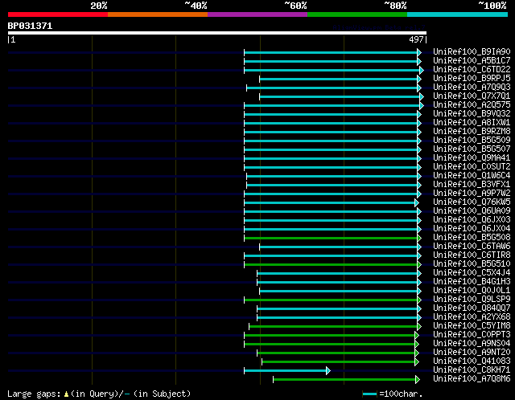Open the UniRef100_Q7X7Q1 entry
This screenshot has width=515, height=400.
click(472, 96)
